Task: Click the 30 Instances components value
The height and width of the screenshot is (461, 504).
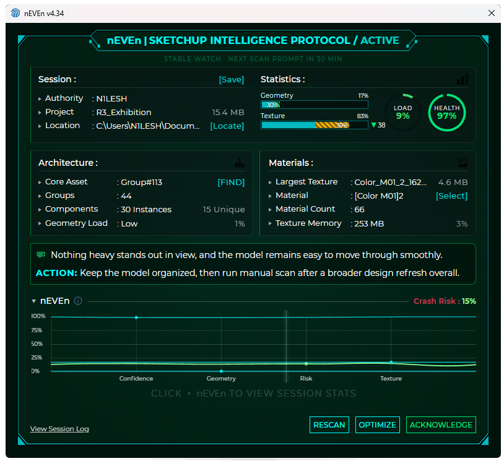Action: pos(146,209)
